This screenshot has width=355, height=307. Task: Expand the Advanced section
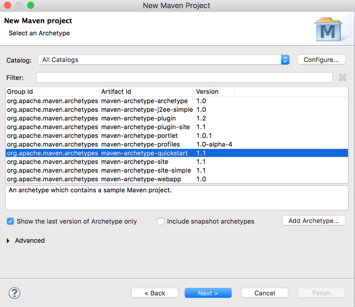coord(8,241)
